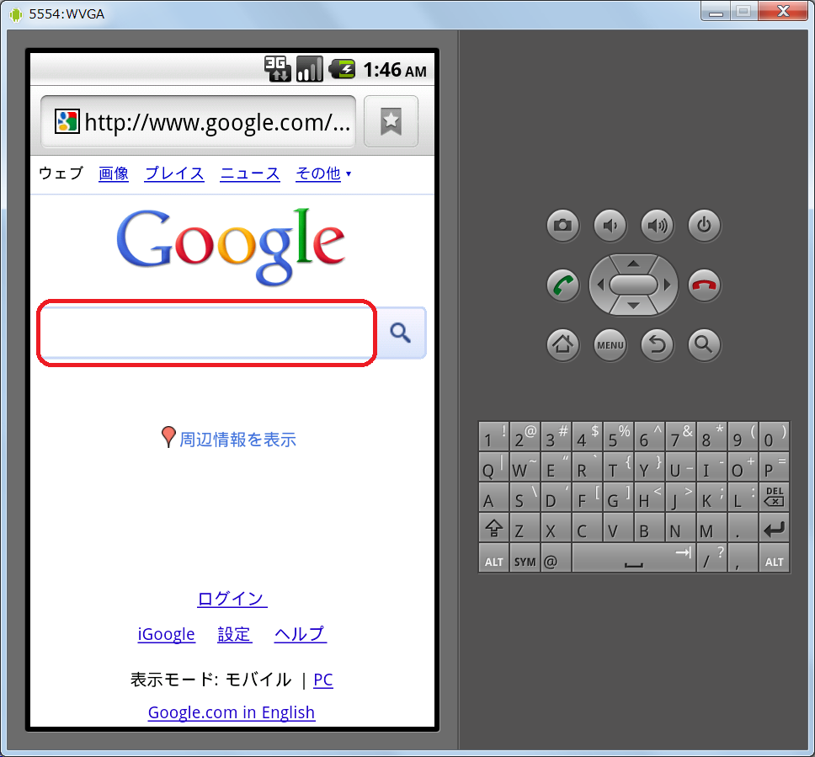Open browser bookmarks with the star button
The image size is (815, 757).
[391, 121]
